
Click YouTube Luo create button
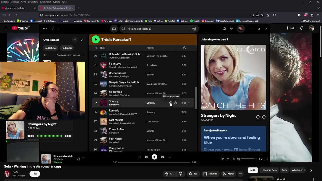(x=290, y=28)
